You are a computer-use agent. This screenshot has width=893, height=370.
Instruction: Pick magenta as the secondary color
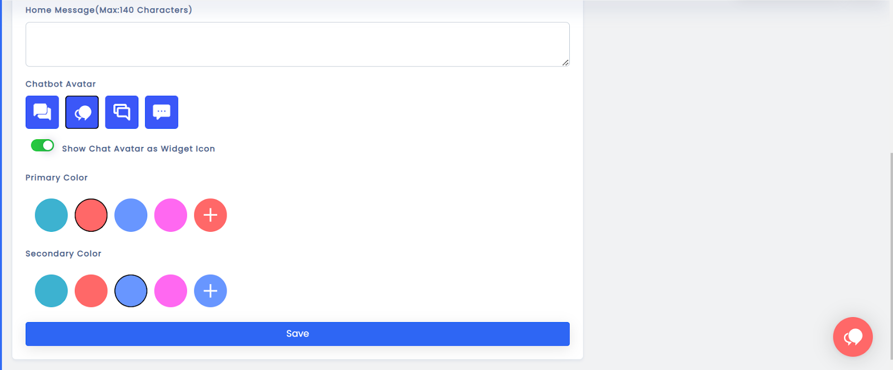tap(170, 291)
